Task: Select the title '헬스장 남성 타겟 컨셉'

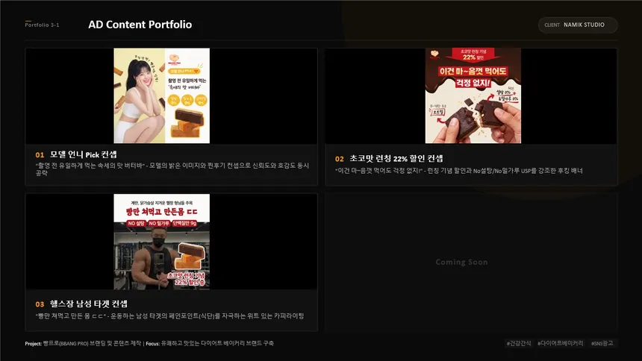Action: (x=88, y=304)
